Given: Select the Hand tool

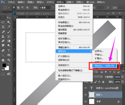Looking at the screenshot, I should point(3,60).
